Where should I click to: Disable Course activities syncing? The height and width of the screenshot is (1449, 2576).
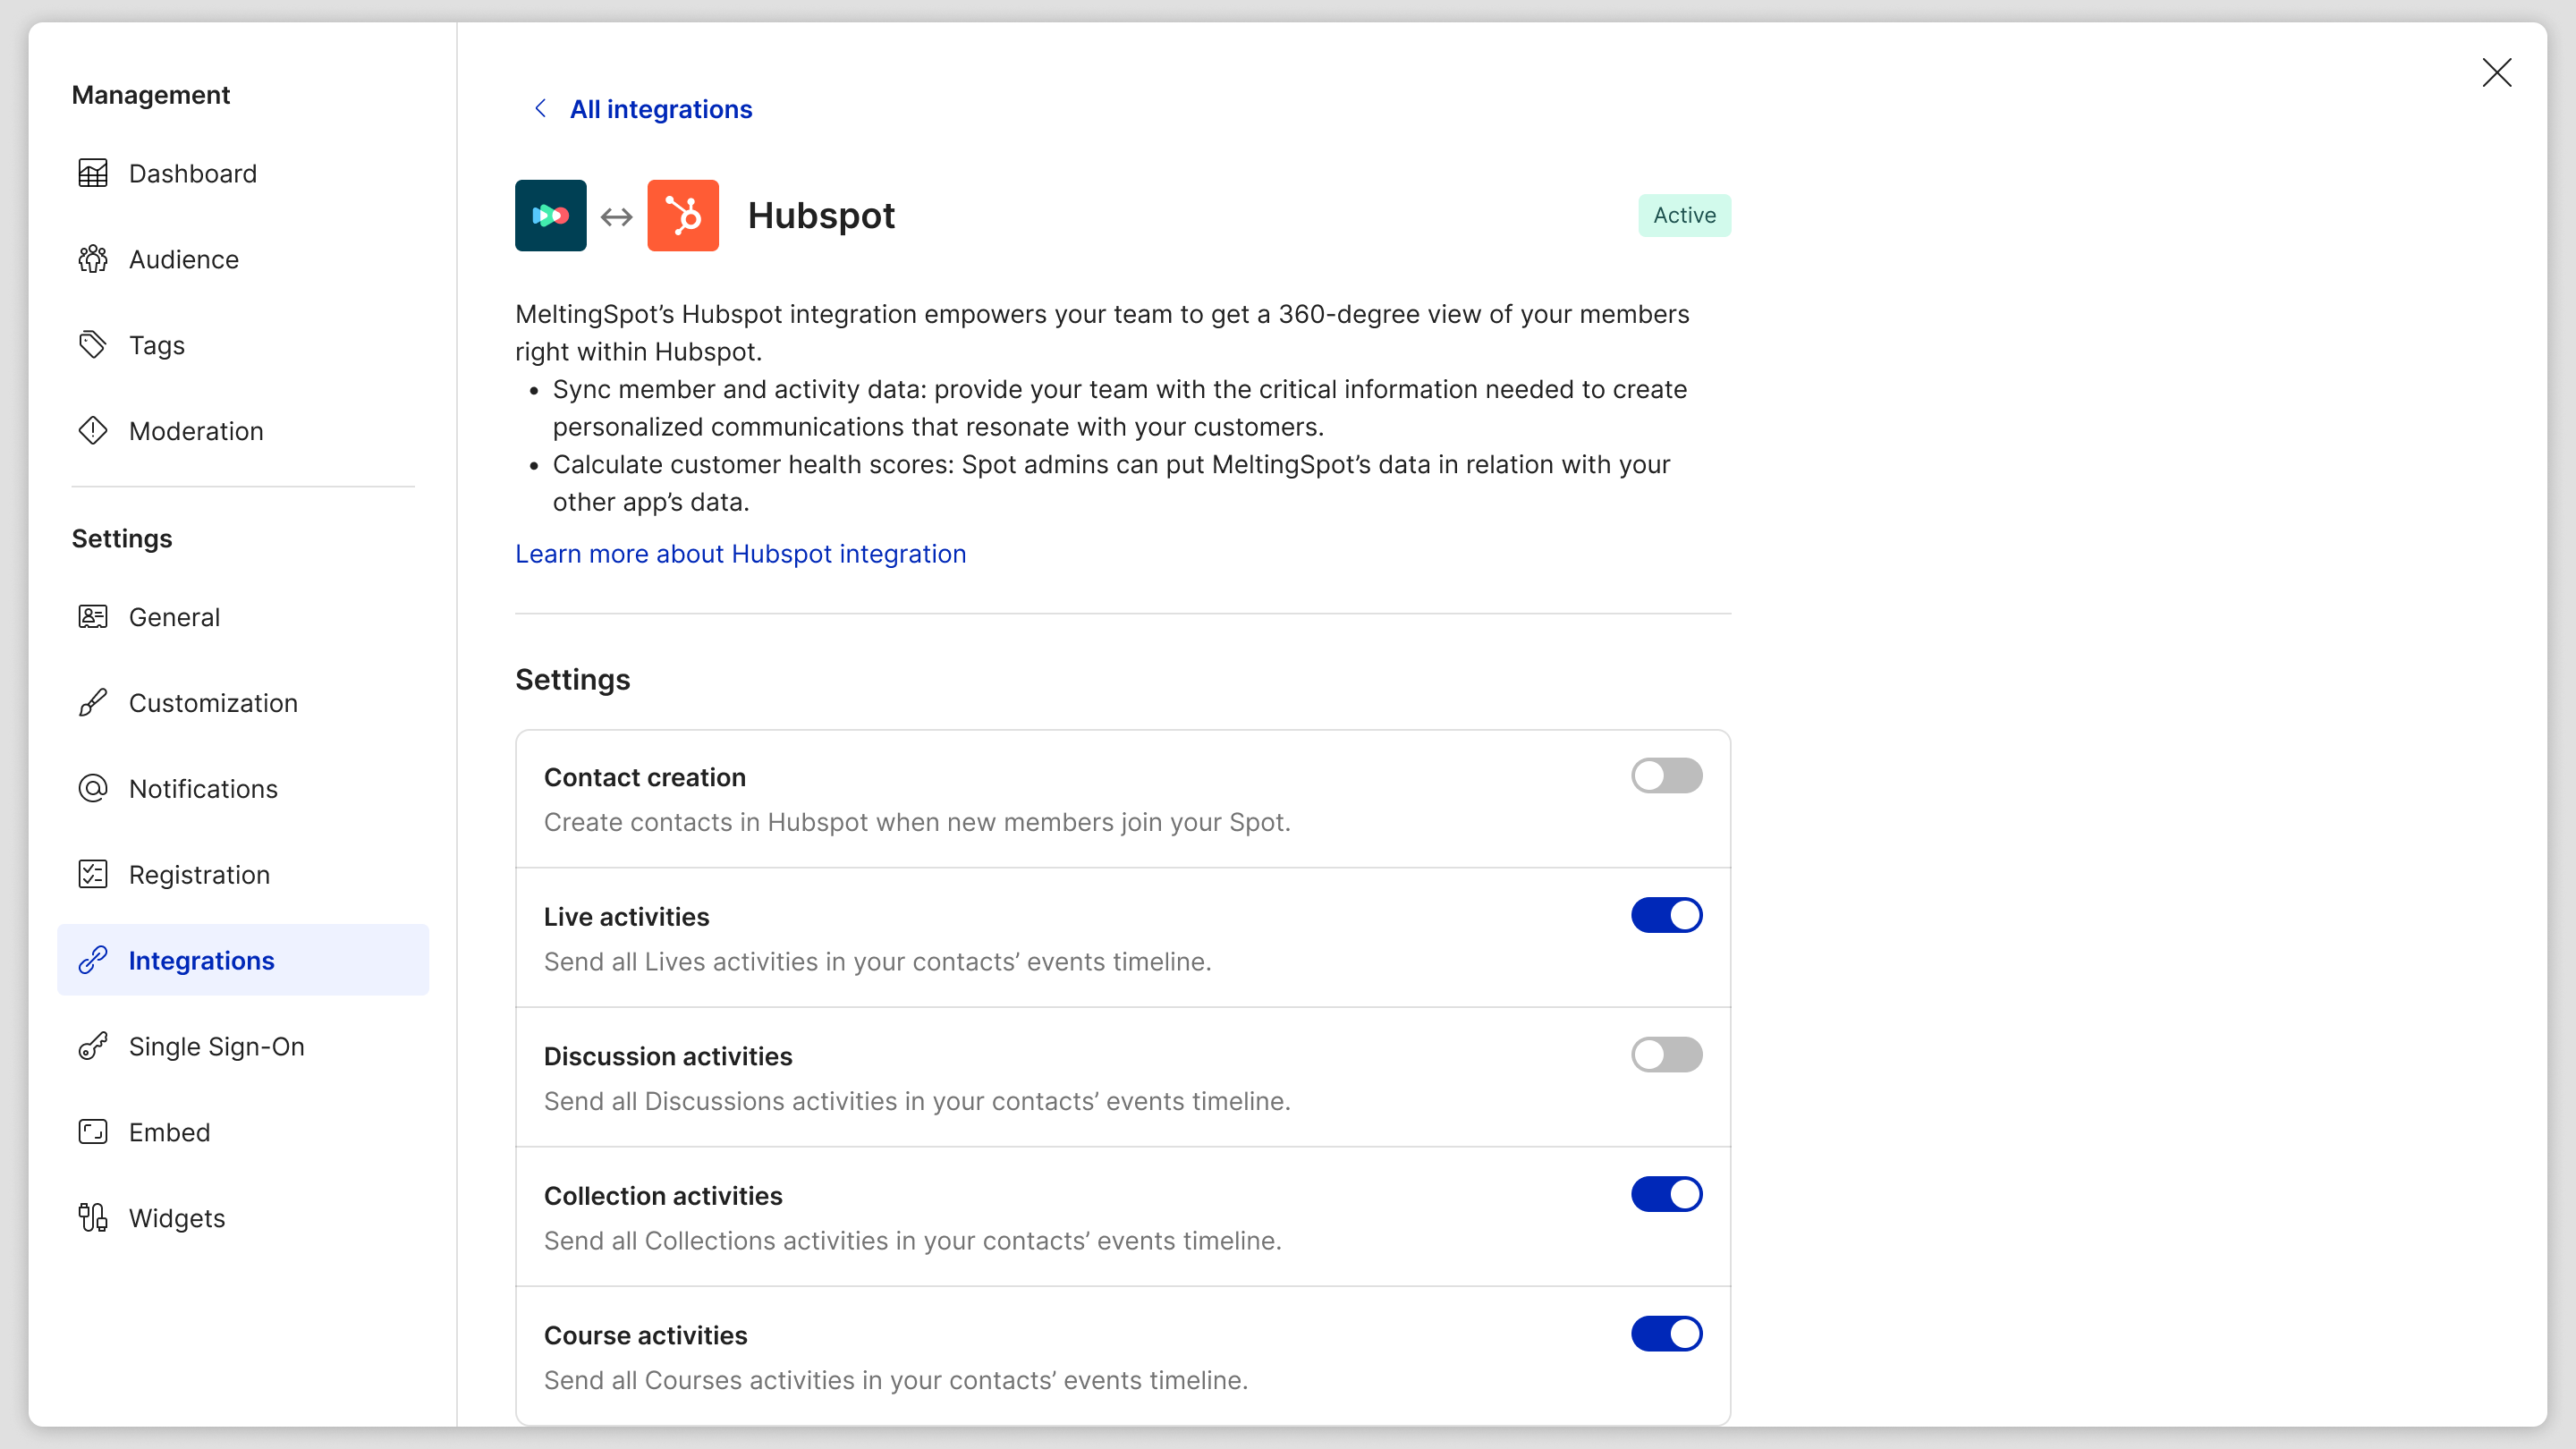(x=1666, y=1334)
